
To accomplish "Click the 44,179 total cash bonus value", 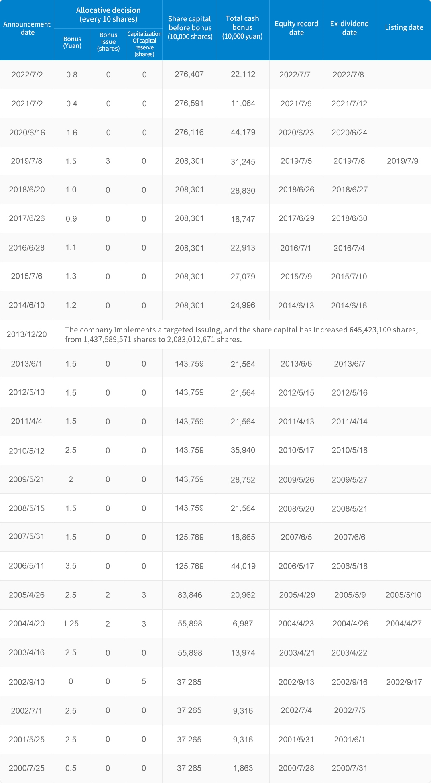I will pos(243,133).
